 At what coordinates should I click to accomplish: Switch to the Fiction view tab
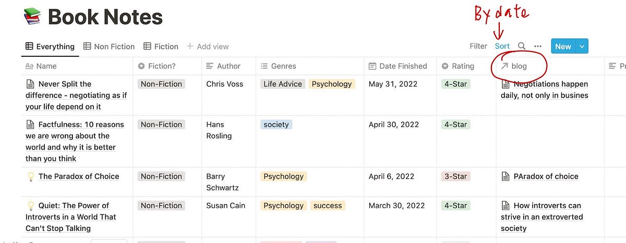click(161, 46)
